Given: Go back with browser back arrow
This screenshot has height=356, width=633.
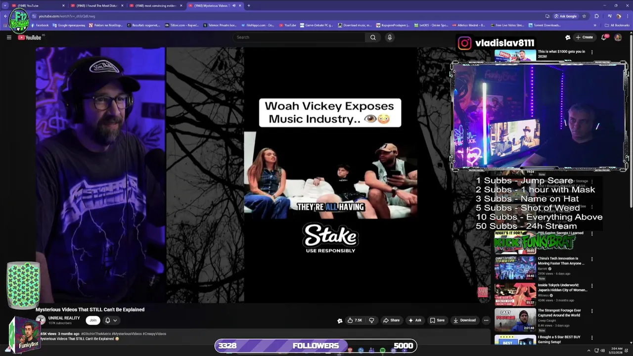Looking at the screenshot, I should point(5,16).
